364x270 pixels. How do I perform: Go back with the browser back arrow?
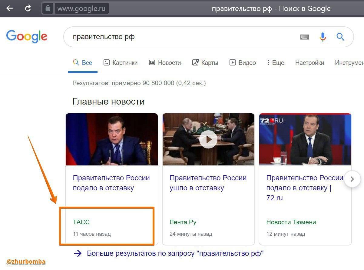pos(10,8)
